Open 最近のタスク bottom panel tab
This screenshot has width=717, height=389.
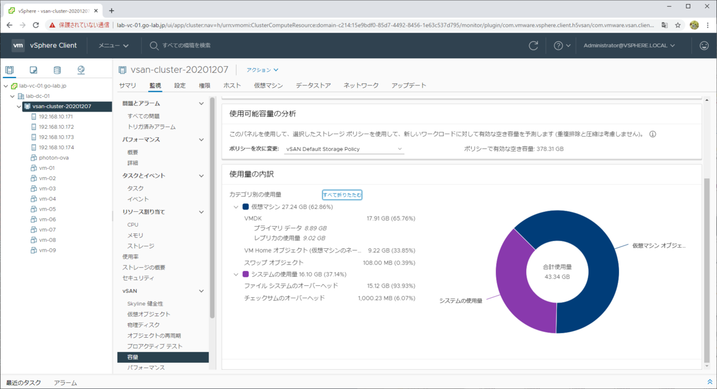(23, 382)
